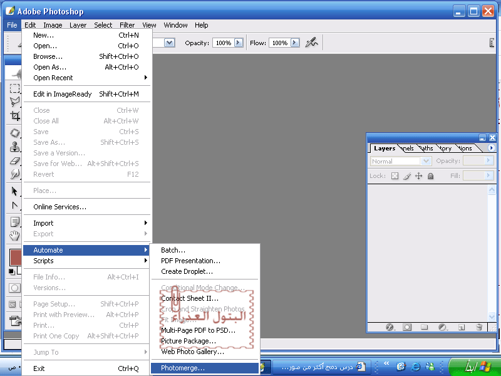Click the add layer style icon
This screenshot has width=501, height=376.
pos(390,327)
